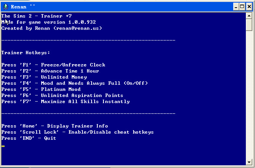Open the console system menu icon
The height and width of the screenshot is (168, 255).
[x=5, y=6]
